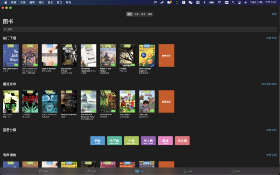Click the 搜索 search field
This screenshot has width=280, height=175.
coord(140,29)
